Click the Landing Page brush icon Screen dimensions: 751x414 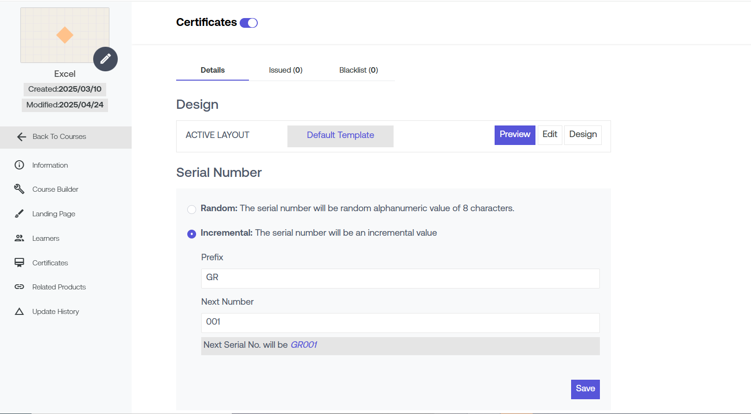click(19, 213)
